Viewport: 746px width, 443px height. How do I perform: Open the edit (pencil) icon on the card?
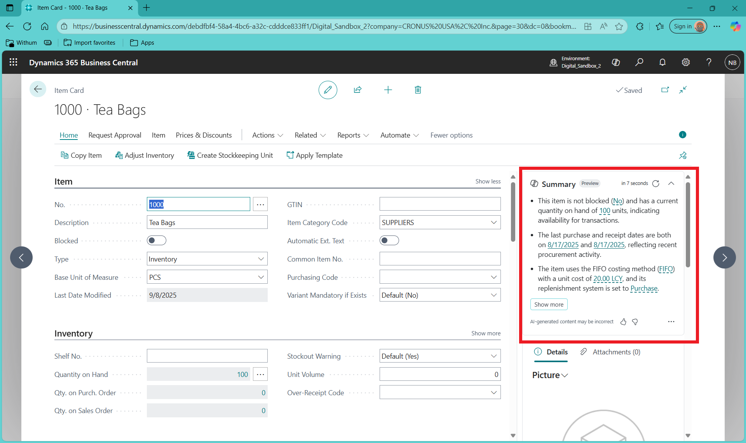coord(328,90)
